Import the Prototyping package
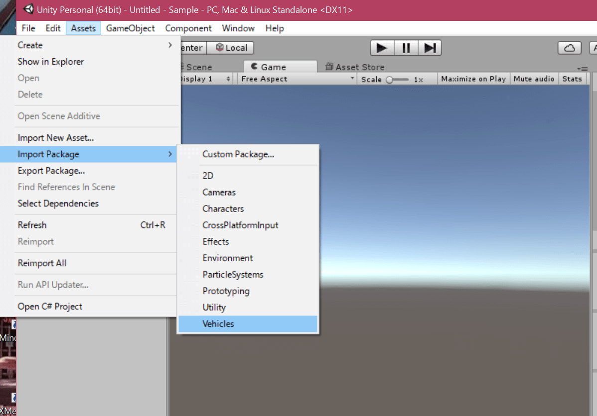The image size is (597, 416). click(x=248, y=291)
